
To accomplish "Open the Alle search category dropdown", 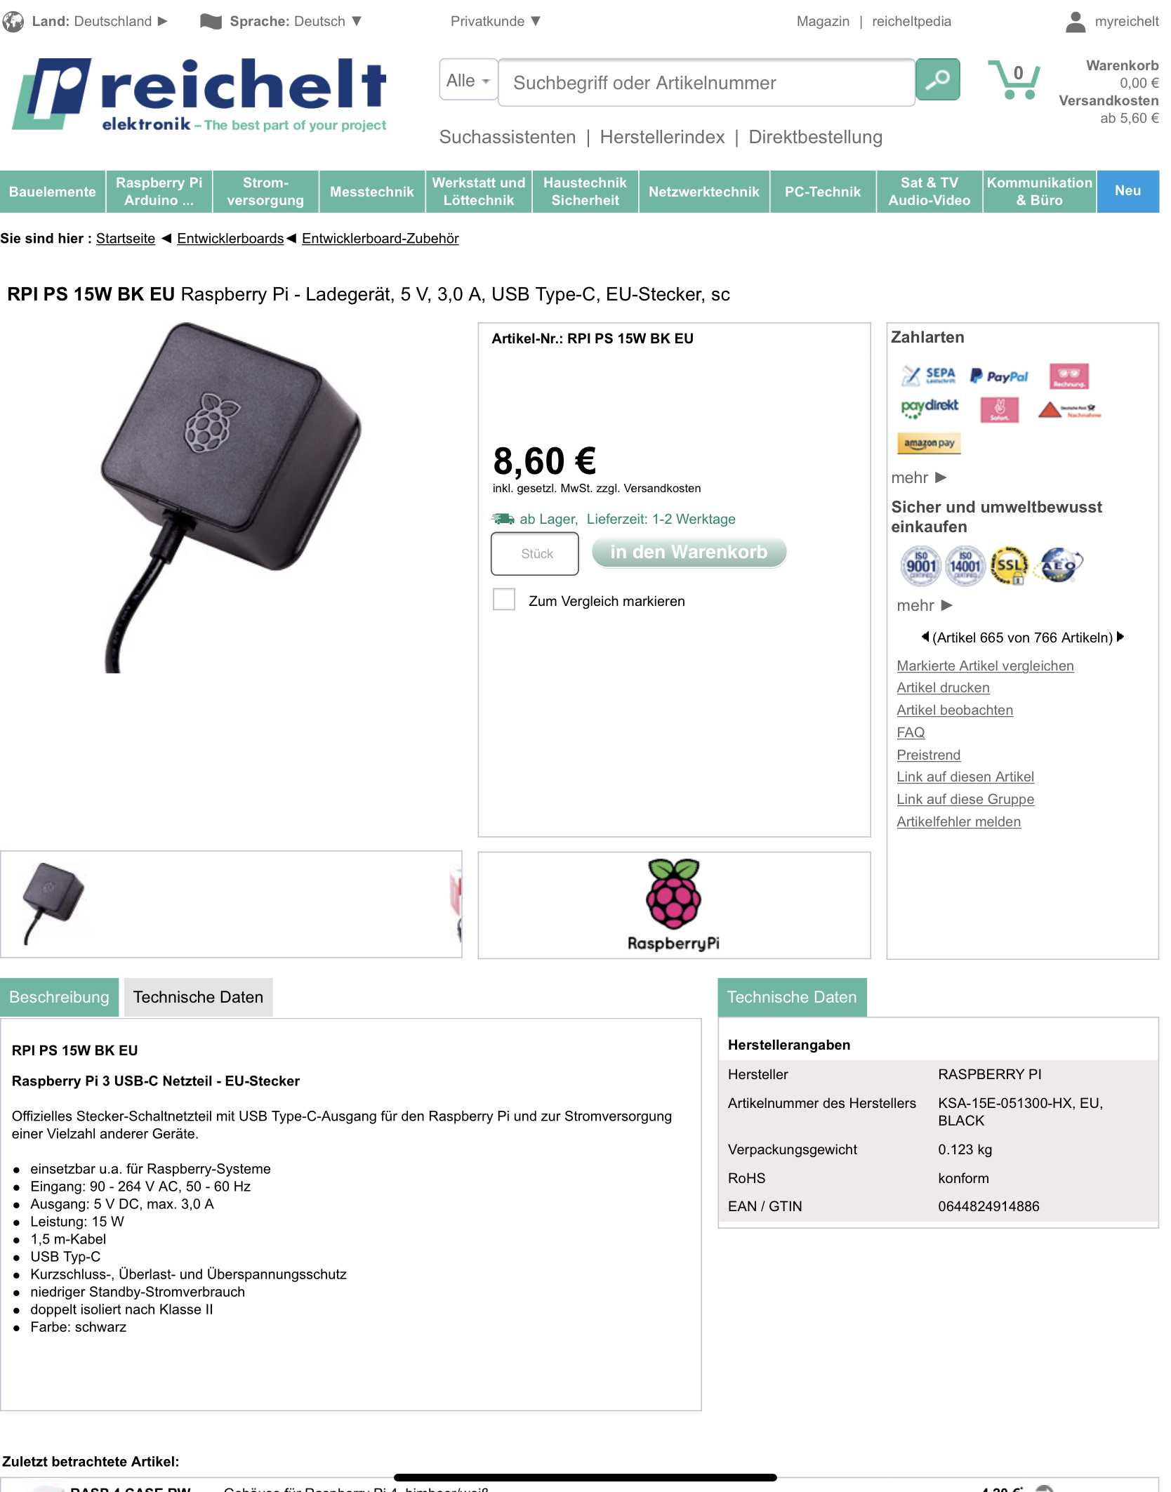I will (468, 80).
